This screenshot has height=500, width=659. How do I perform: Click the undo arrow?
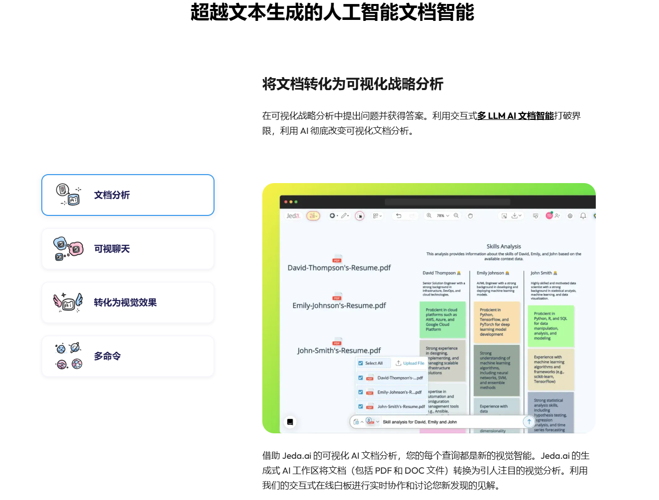pos(399,216)
